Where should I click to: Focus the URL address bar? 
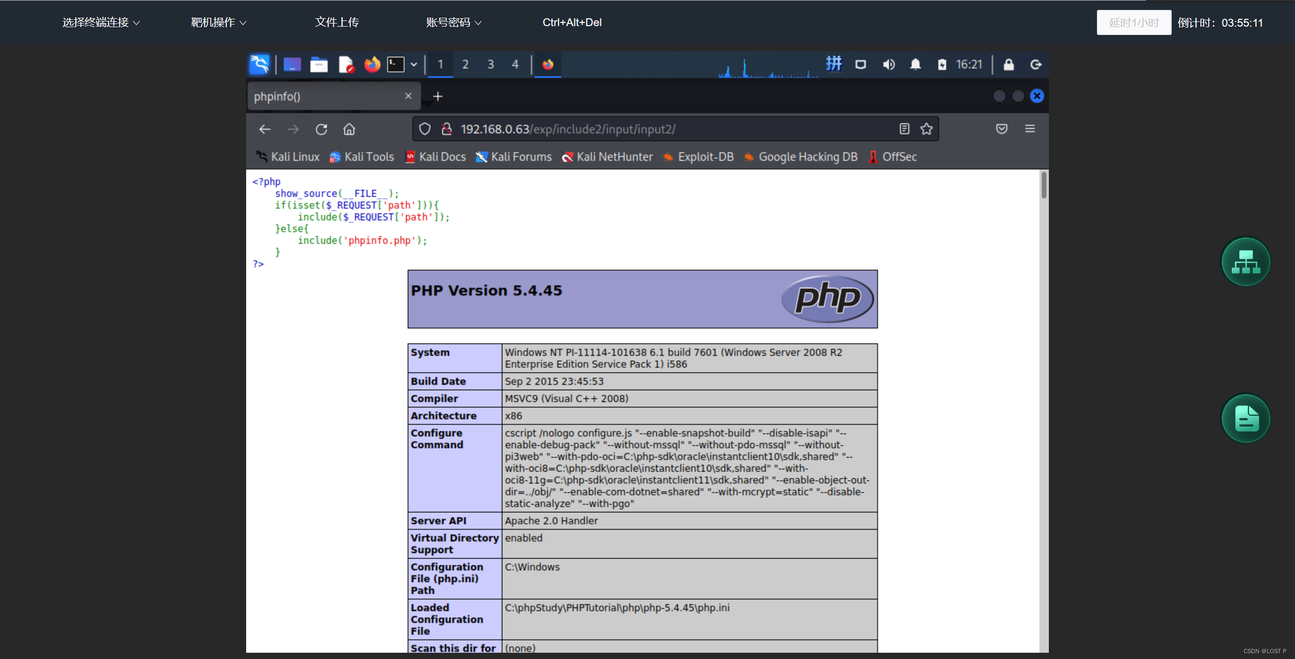click(674, 129)
